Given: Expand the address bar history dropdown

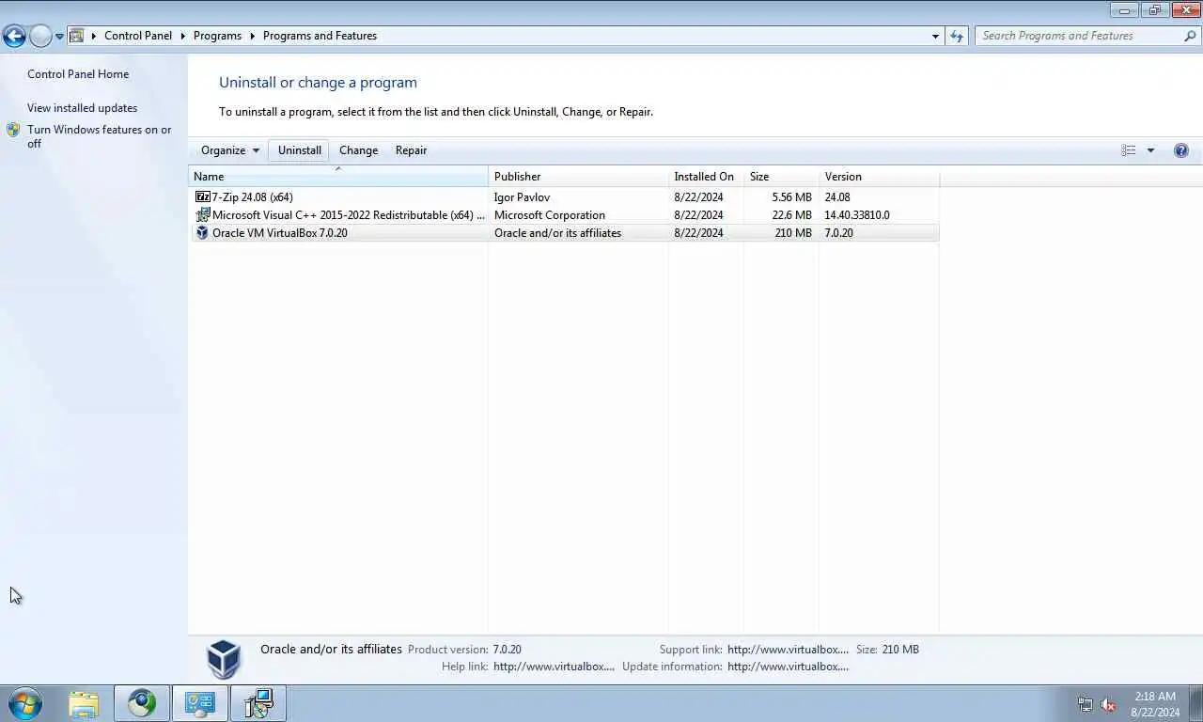Looking at the screenshot, I should pyautogui.click(x=935, y=36).
